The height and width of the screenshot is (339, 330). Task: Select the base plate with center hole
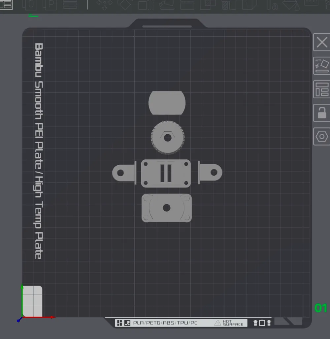[x=167, y=208]
